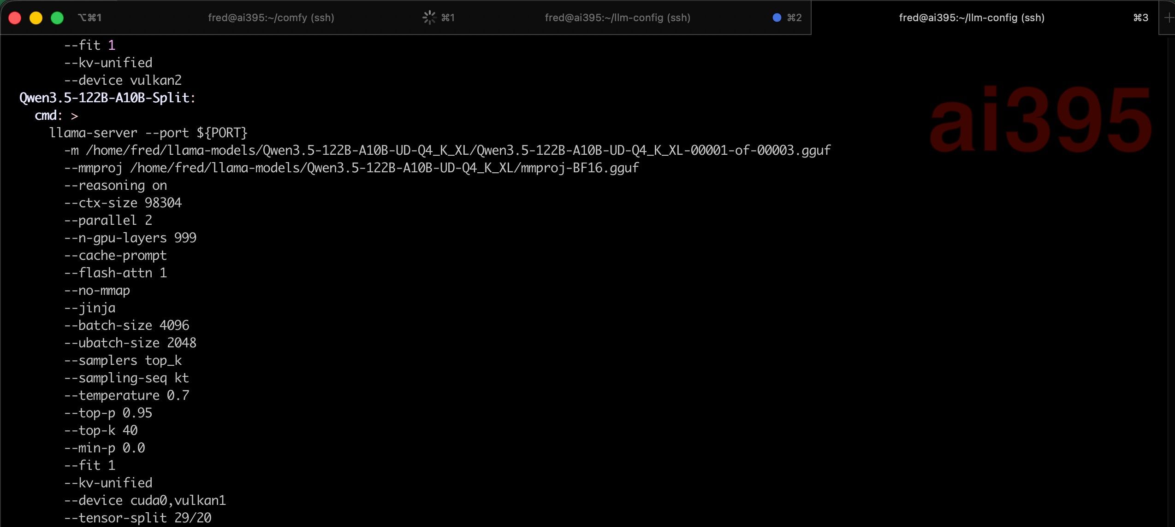Click the green zoom window button
Screen dimensions: 1175x527
57,18
